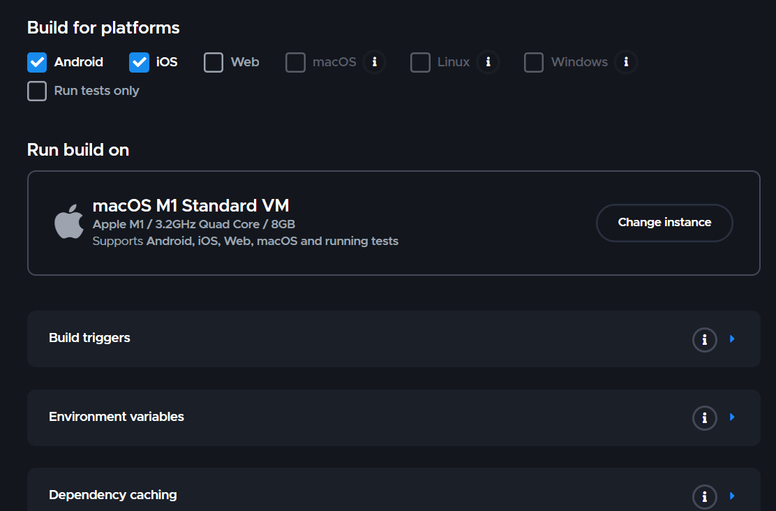Uncheck the iOS platform checkbox
The width and height of the screenshot is (776, 511).
139,62
